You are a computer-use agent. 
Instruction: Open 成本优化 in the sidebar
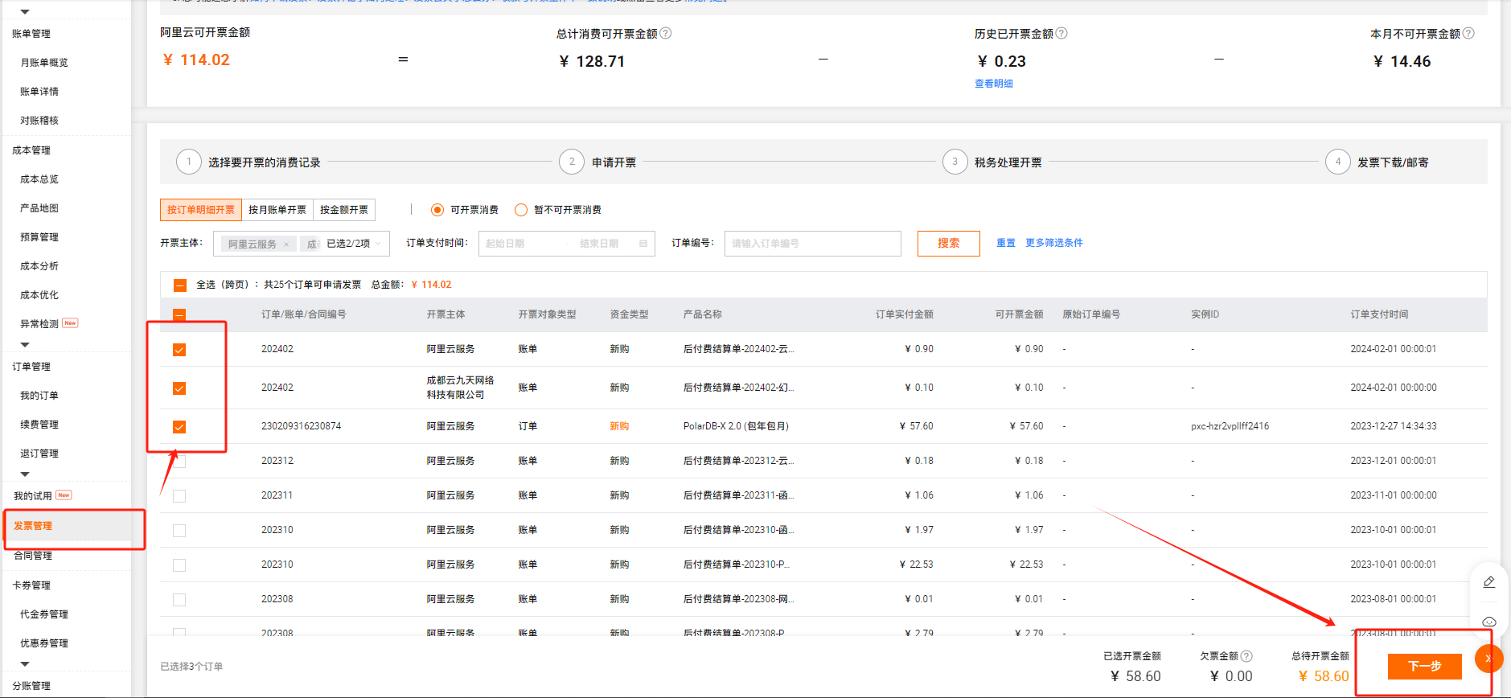click(x=39, y=295)
